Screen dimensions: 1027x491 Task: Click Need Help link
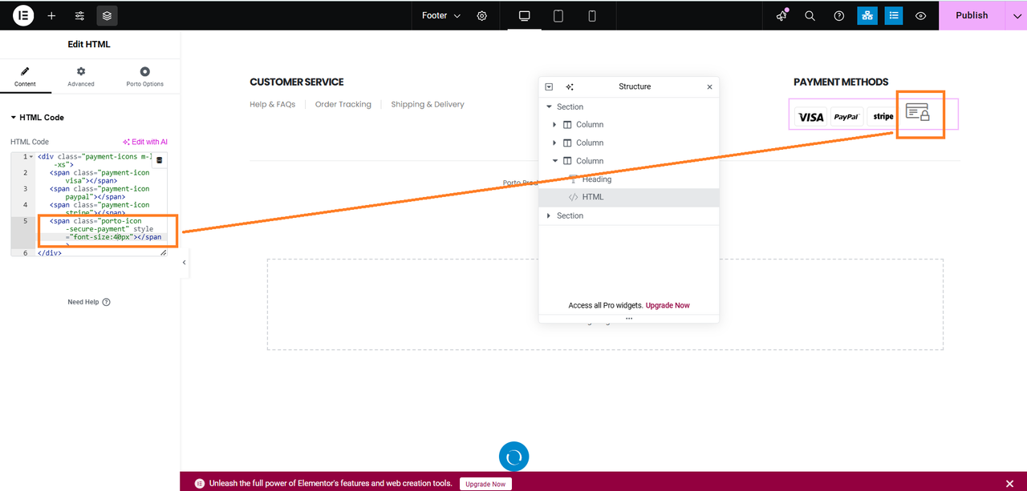pyautogui.click(x=89, y=302)
